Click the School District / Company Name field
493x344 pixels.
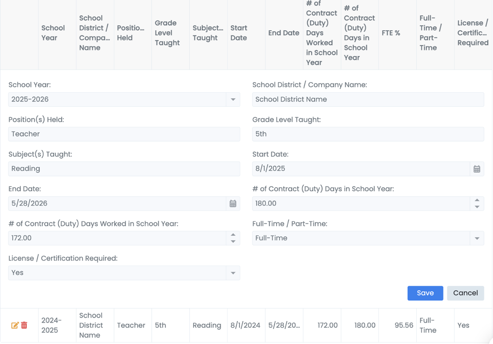pyautogui.click(x=368, y=99)
